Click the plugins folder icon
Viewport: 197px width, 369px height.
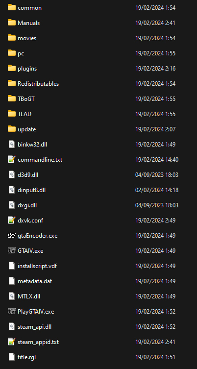(x=12, y=68)
